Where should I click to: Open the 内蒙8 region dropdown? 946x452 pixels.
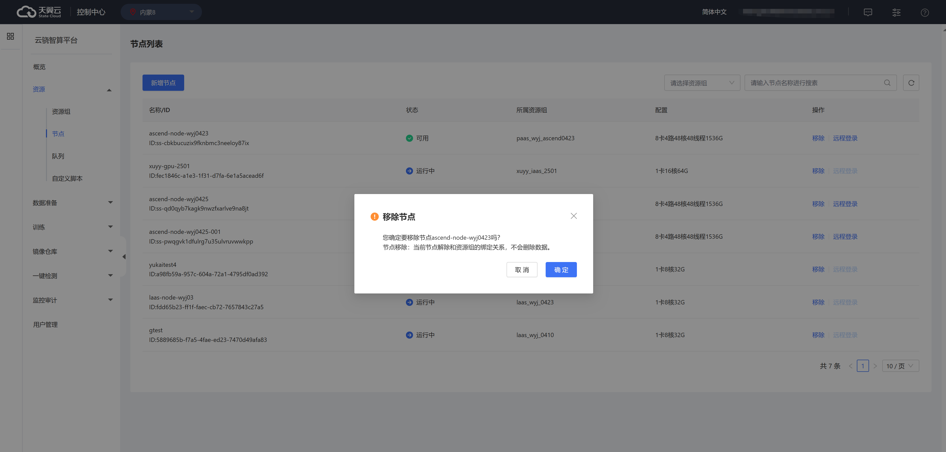(x=161, y=12)
